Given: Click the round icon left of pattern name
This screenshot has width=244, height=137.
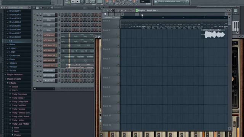Looking at the screenshot, I should [x=52, y=8].
